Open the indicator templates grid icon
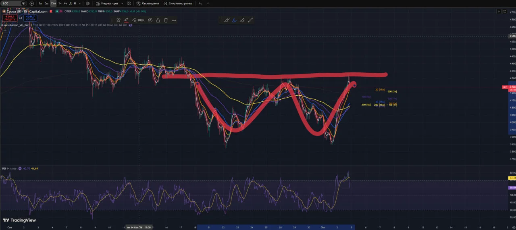The width and height of the screenshot is (516, 230). 129,3
